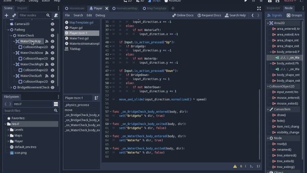
Task: Expand the BridgeMovementCheck node
Action: (x=11, y=87)
